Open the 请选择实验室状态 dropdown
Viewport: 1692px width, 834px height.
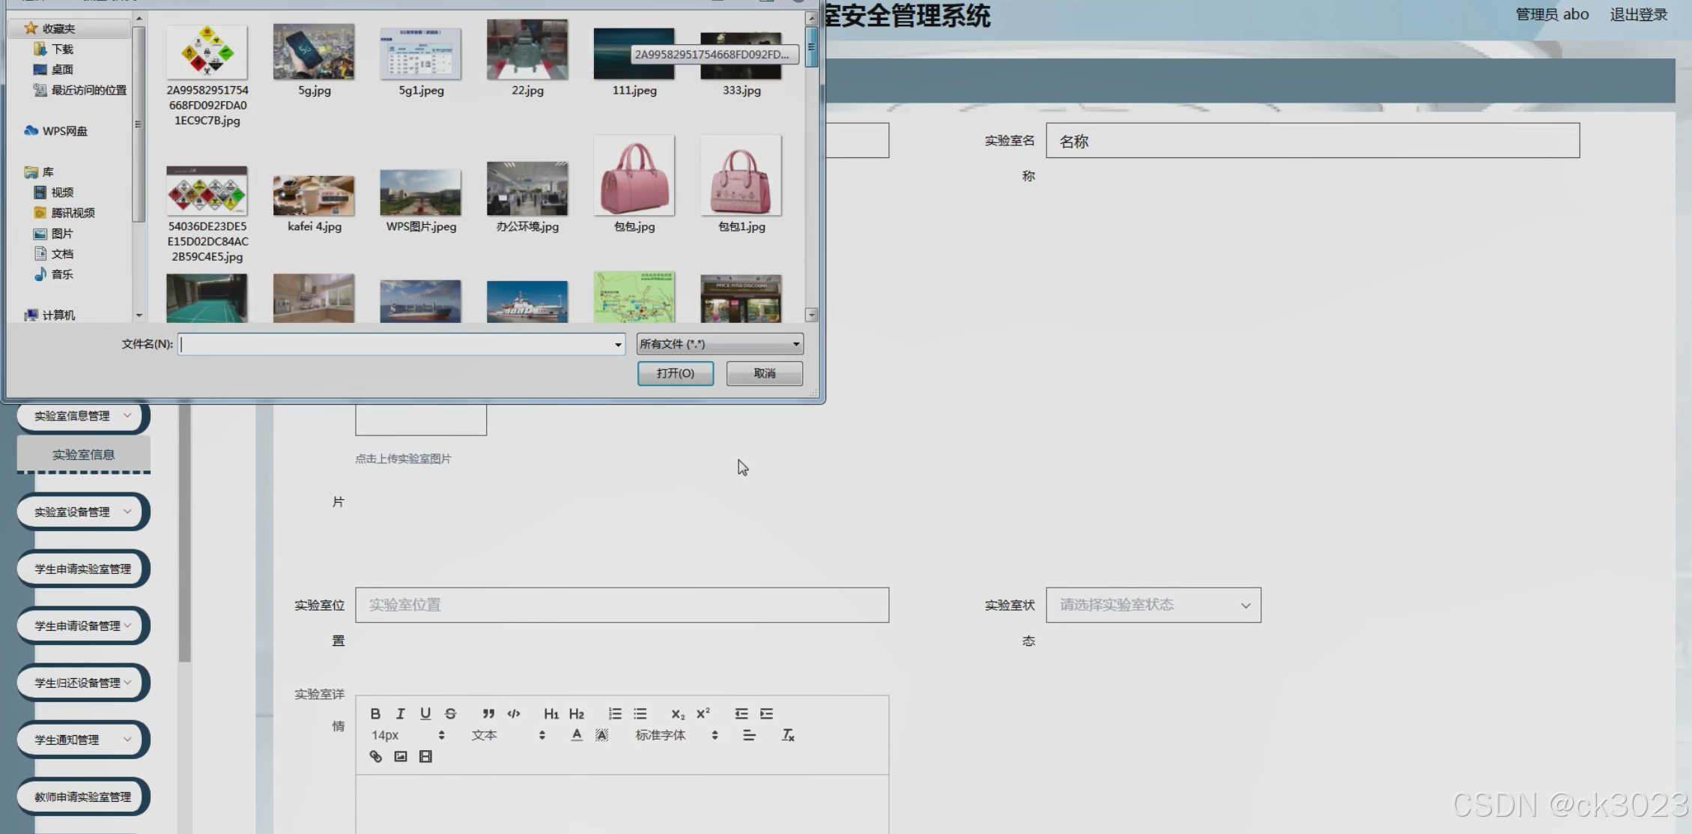click(x=1153, y=605)
